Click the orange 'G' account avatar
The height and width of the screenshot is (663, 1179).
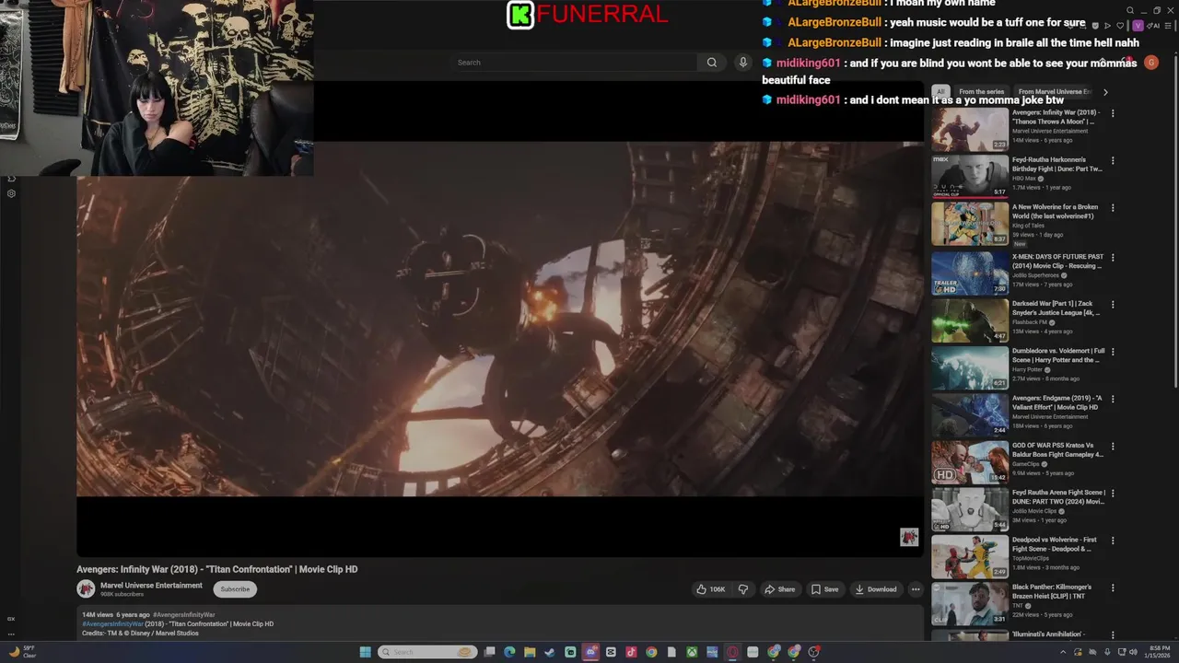(1151, 63)
